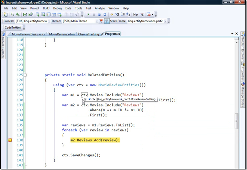247x170 pixels.
Task: Switch to ChangeTracking.cs tab
Action: pos(90,34)
